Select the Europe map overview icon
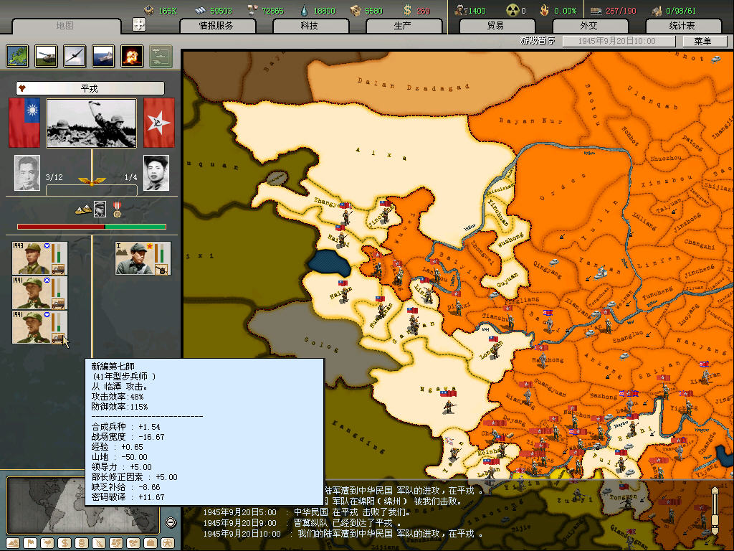 (x=17, y=56)
